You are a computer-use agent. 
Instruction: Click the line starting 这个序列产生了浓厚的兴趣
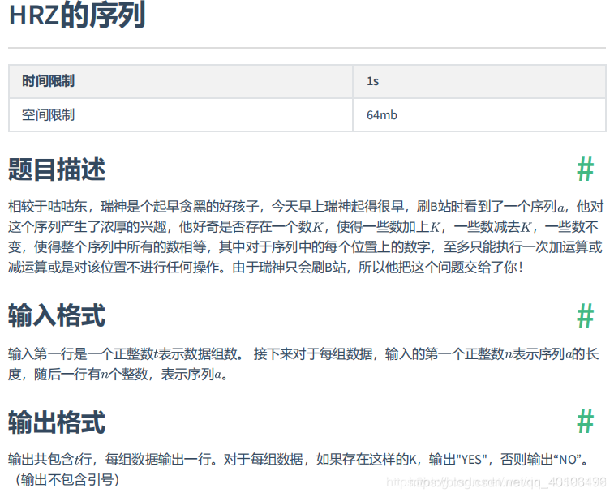pyautogui.click(x=303, y=226)
